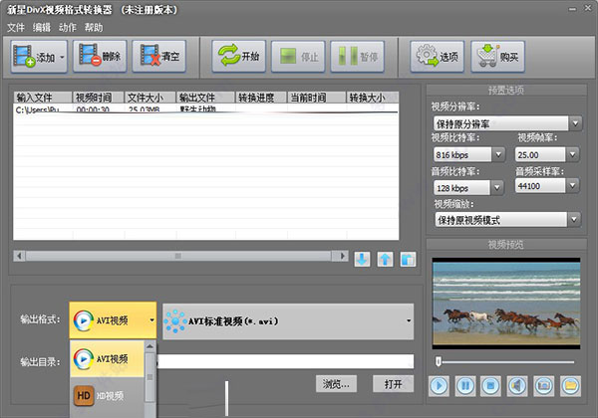Click the 转换大小 column header
The height and width of the screenshot is (418, 598).
[373, 98]
